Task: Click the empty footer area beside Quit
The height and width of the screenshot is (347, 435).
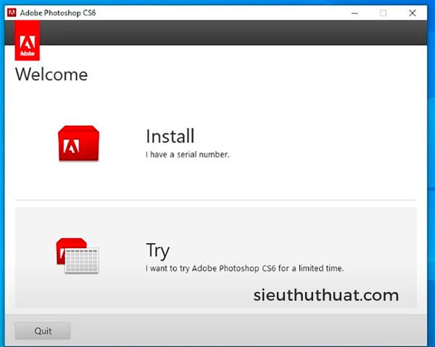Action: coord(245,330)
